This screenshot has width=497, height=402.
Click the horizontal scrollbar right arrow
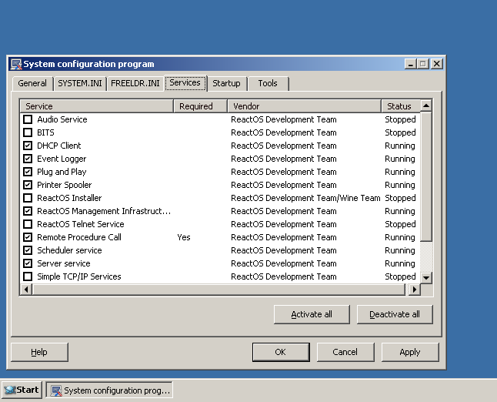pyautogui.click(x=415, y=290)
